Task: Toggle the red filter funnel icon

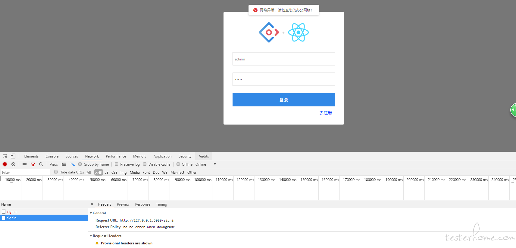Action: click(33, 164)
